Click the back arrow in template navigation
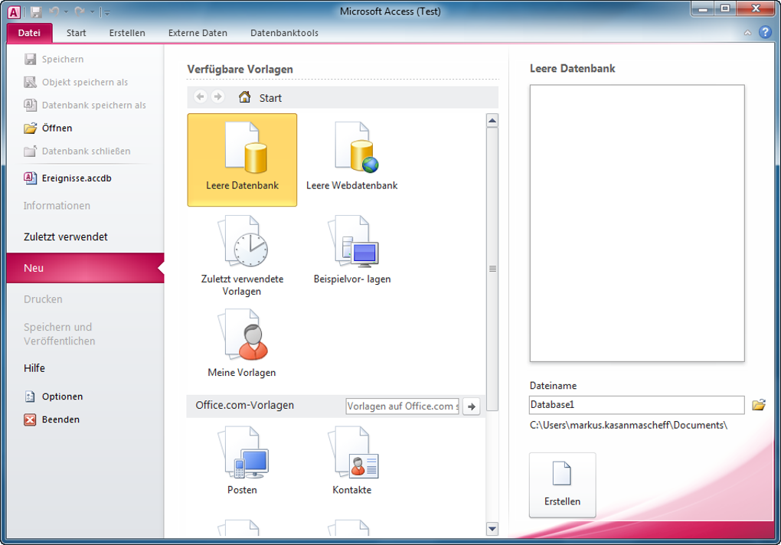 click(201, 96)
